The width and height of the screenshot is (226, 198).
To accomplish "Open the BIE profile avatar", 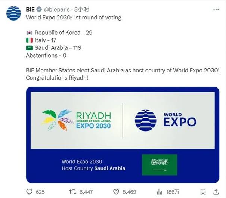I will point(14,13).
